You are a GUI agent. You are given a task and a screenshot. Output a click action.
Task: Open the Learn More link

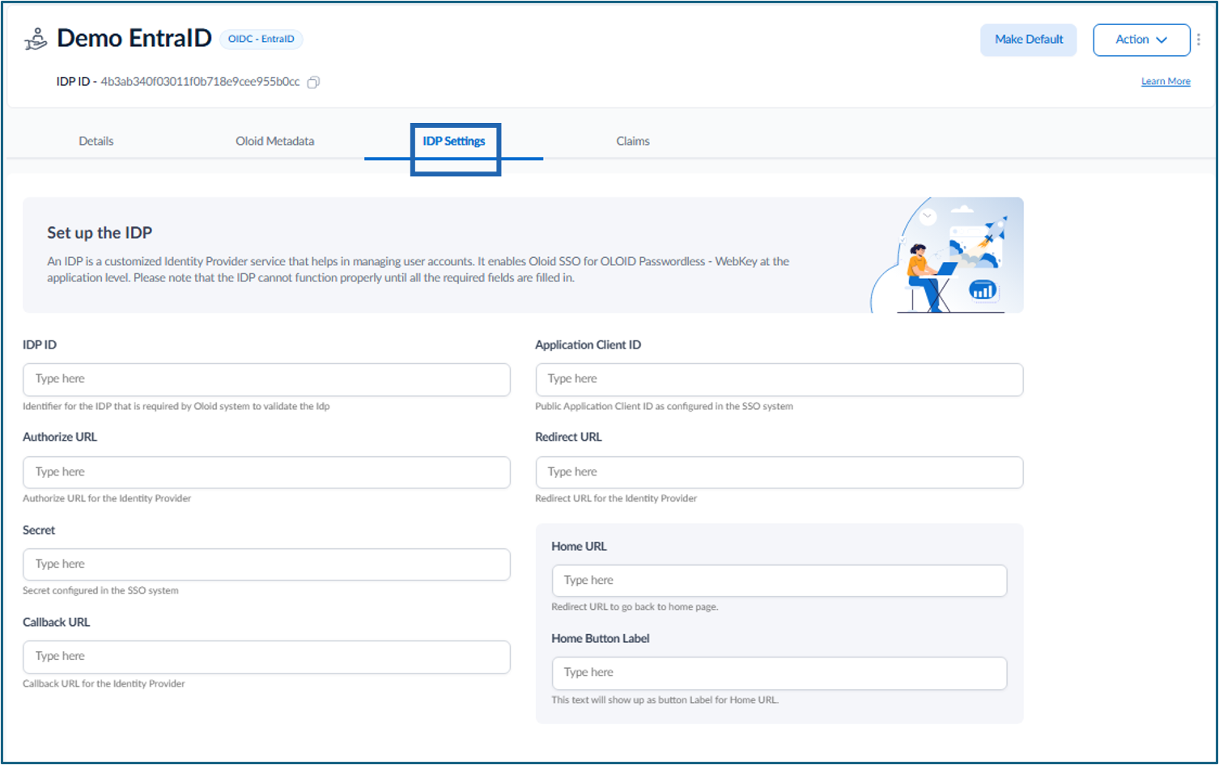[1166, 82]
